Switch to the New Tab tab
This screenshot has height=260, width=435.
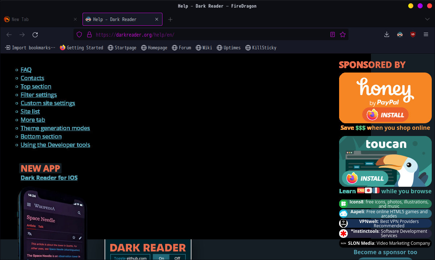tap(41, 19)
